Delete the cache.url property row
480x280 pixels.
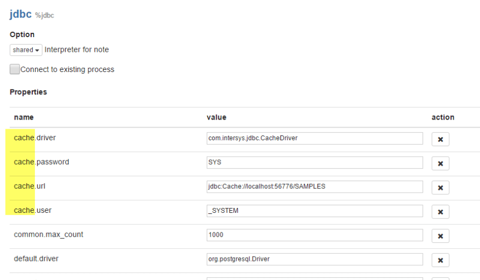[x=440, y=187]
